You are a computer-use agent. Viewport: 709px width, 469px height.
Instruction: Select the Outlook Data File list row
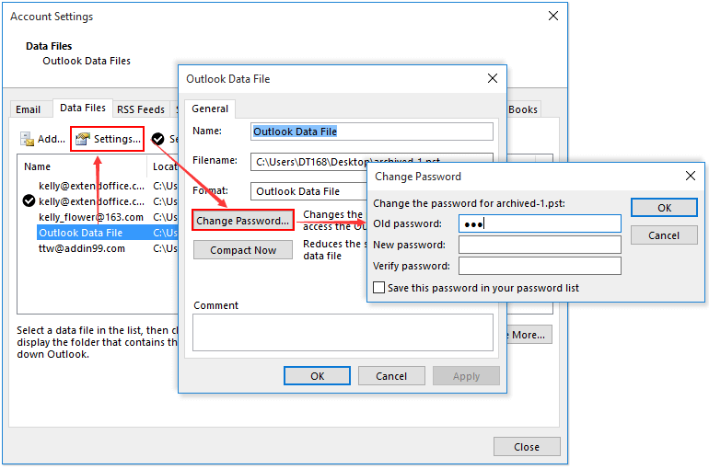point(107,233)
